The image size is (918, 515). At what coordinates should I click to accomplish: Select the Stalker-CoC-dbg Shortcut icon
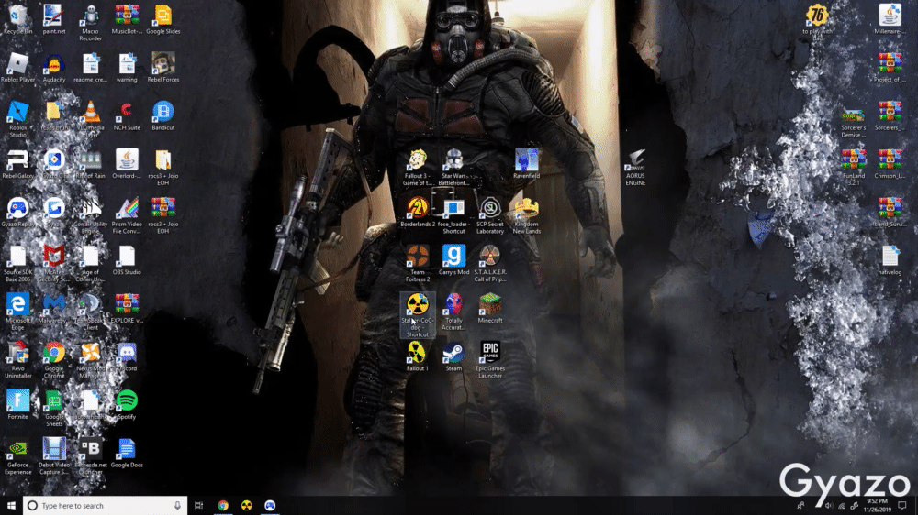(418, 315)
